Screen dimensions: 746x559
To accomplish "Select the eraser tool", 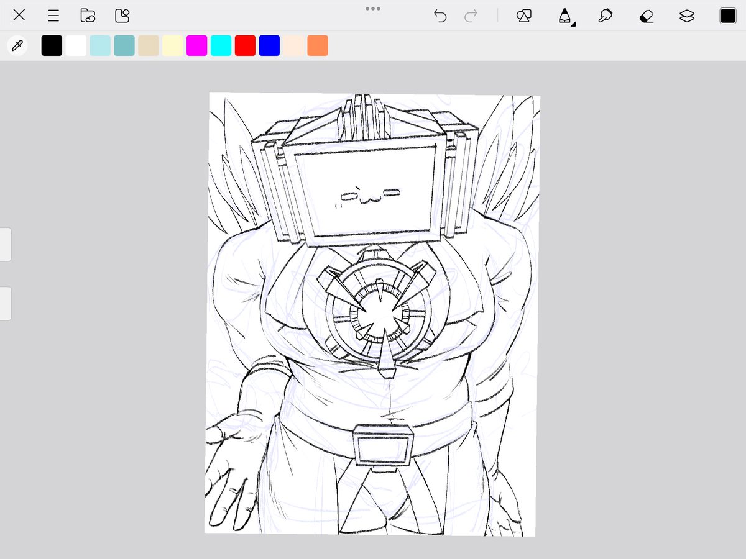I will point(646,16).
